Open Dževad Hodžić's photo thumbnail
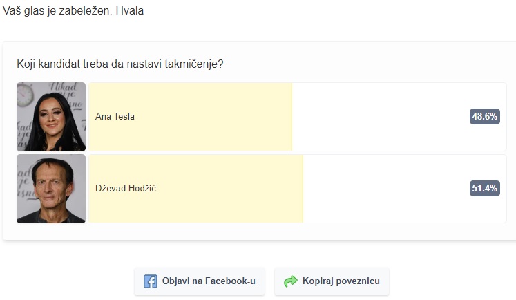The image size is (516, 300). [51, 189]
